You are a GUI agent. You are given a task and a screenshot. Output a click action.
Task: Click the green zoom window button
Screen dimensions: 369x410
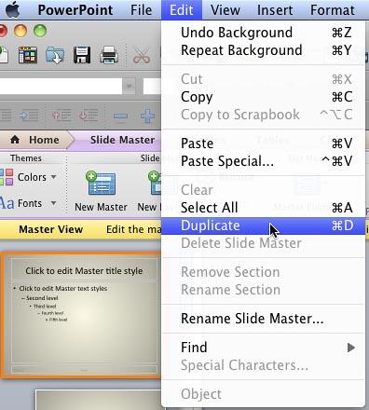click(x=40, y=31)
